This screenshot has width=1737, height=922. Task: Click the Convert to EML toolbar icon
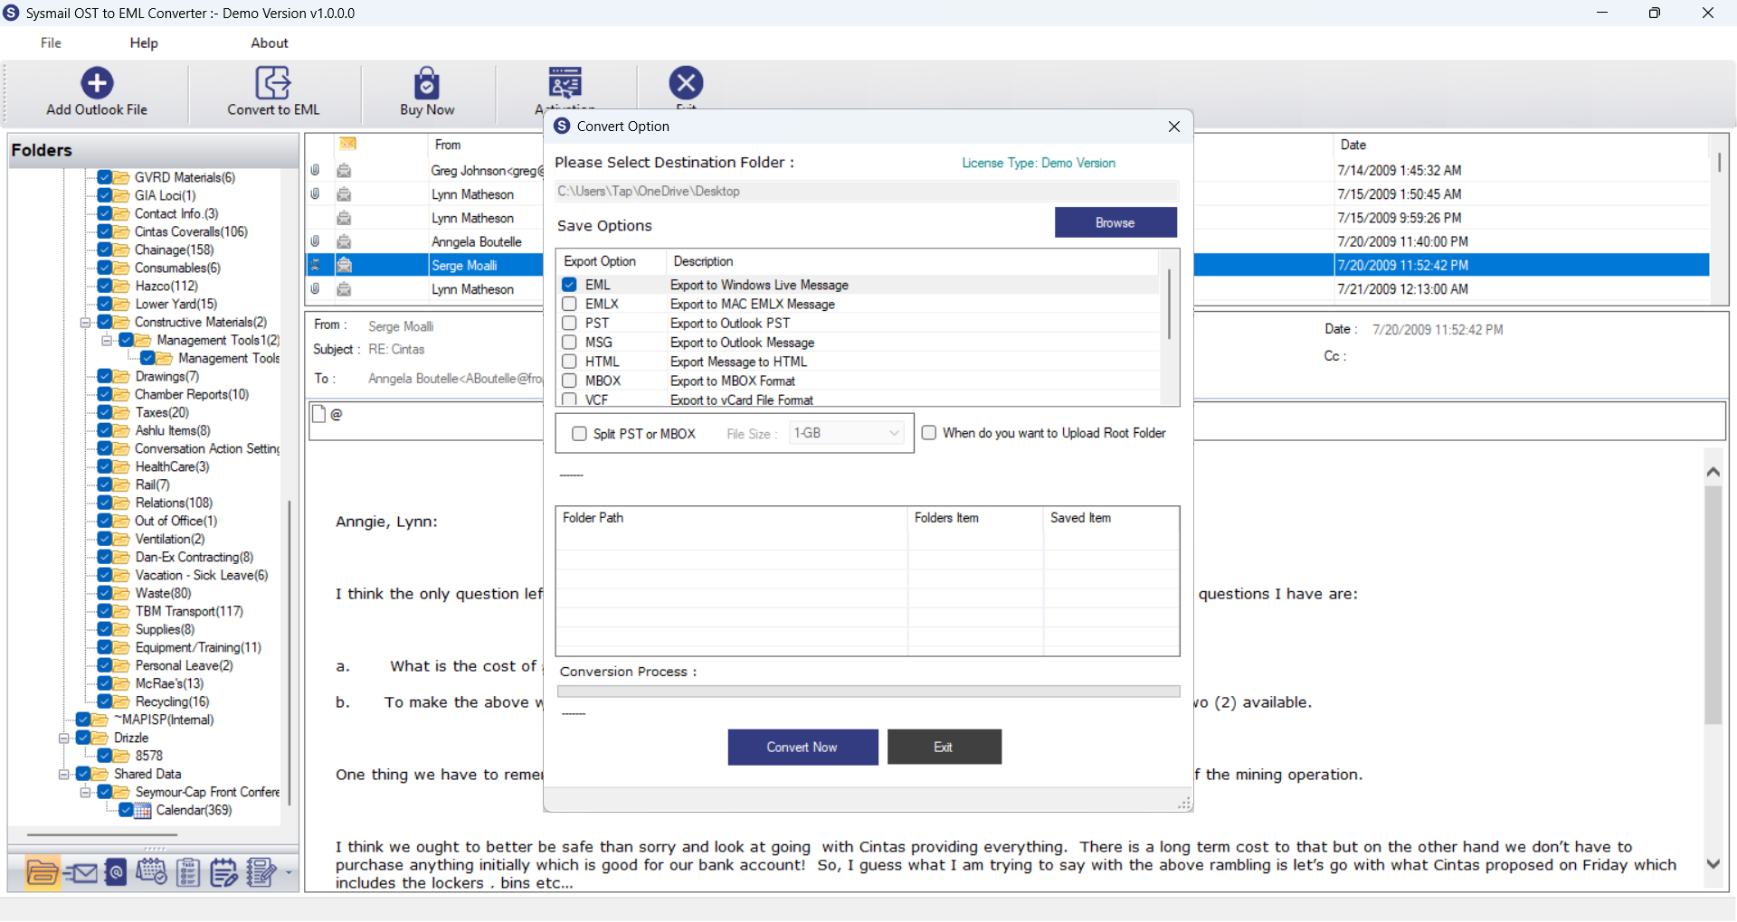tap(273, 83)
